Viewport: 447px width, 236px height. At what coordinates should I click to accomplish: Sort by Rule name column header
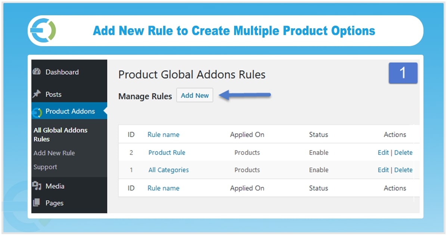coord(163,135)
